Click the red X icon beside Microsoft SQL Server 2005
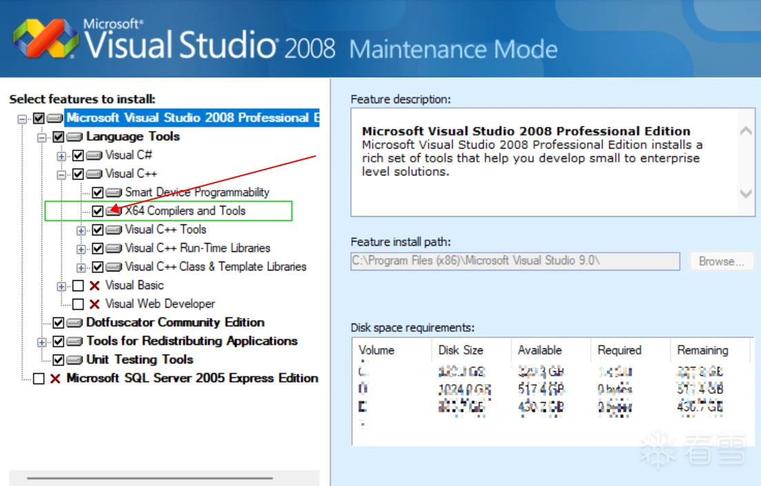The image size is (761, 486). [55, 379]
